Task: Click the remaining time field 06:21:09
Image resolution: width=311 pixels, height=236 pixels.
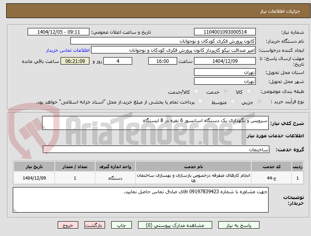Action: [75, 61]
